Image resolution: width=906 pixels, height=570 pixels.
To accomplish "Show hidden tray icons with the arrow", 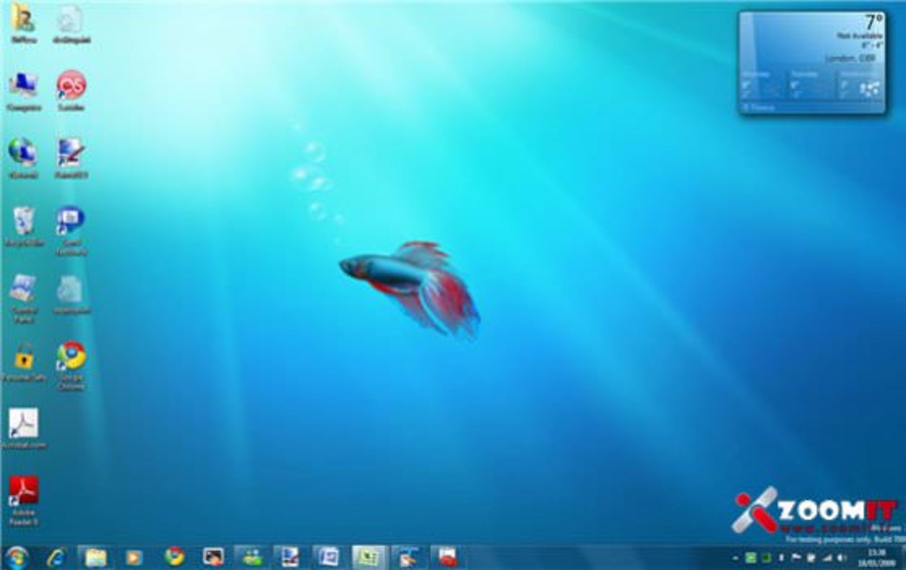I will pyautogui.click(x=735, y=558).
